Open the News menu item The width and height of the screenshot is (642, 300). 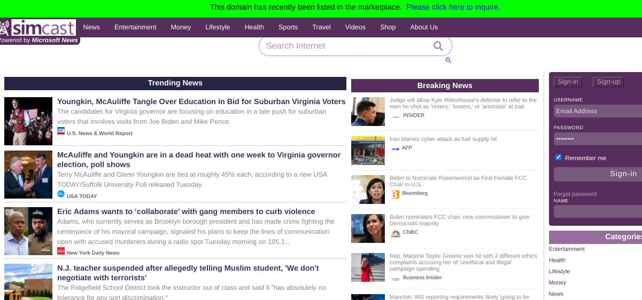click(x=91, y=27)
